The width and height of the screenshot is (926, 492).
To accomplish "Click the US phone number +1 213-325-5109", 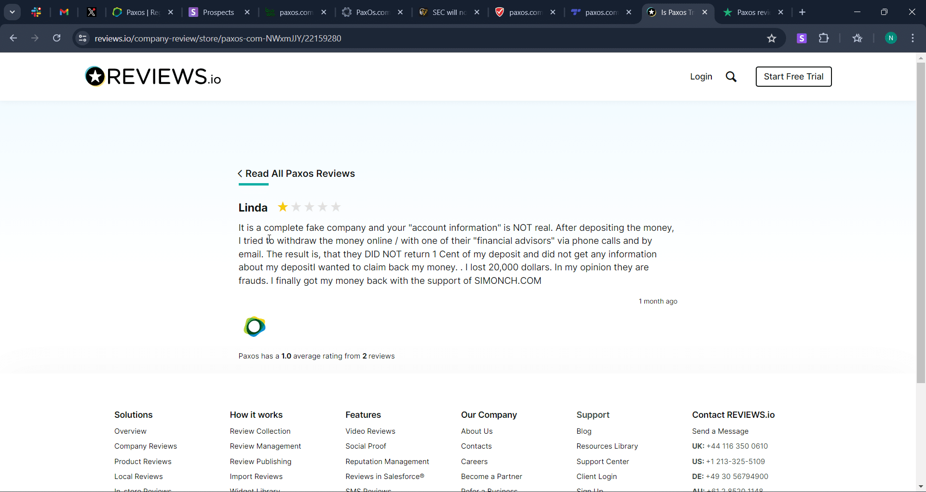I will pos(735,462).
